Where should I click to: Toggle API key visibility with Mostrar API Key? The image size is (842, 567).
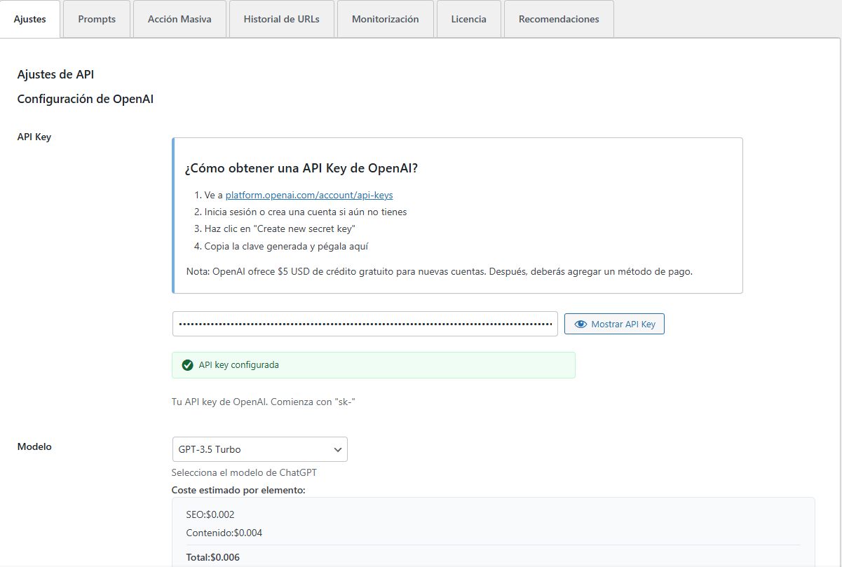(614, 325)
